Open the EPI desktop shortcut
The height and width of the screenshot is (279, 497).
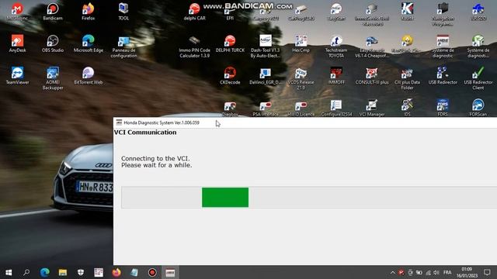[230, 12]
